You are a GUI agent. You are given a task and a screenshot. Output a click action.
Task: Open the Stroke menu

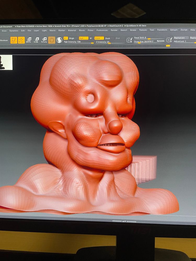133,30
